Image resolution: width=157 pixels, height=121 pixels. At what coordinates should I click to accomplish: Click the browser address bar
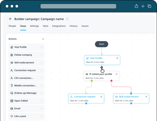(78, 6)
